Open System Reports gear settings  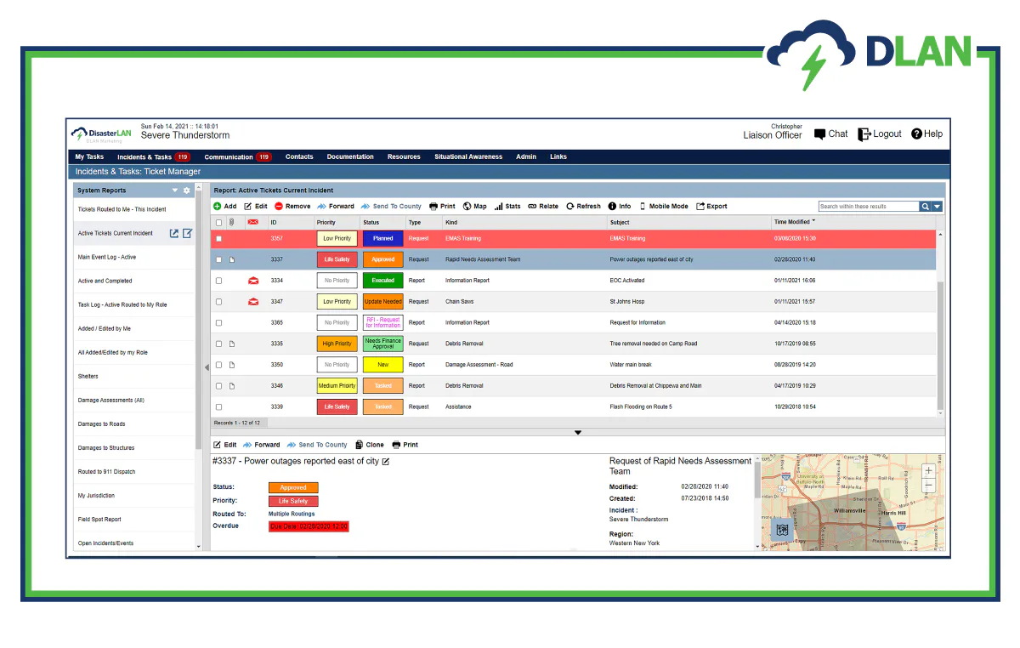[187, 190]
